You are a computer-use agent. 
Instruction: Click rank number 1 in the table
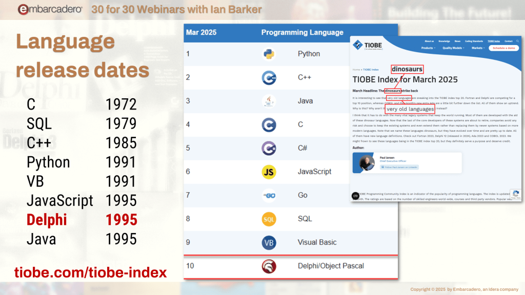pos(188,54)
